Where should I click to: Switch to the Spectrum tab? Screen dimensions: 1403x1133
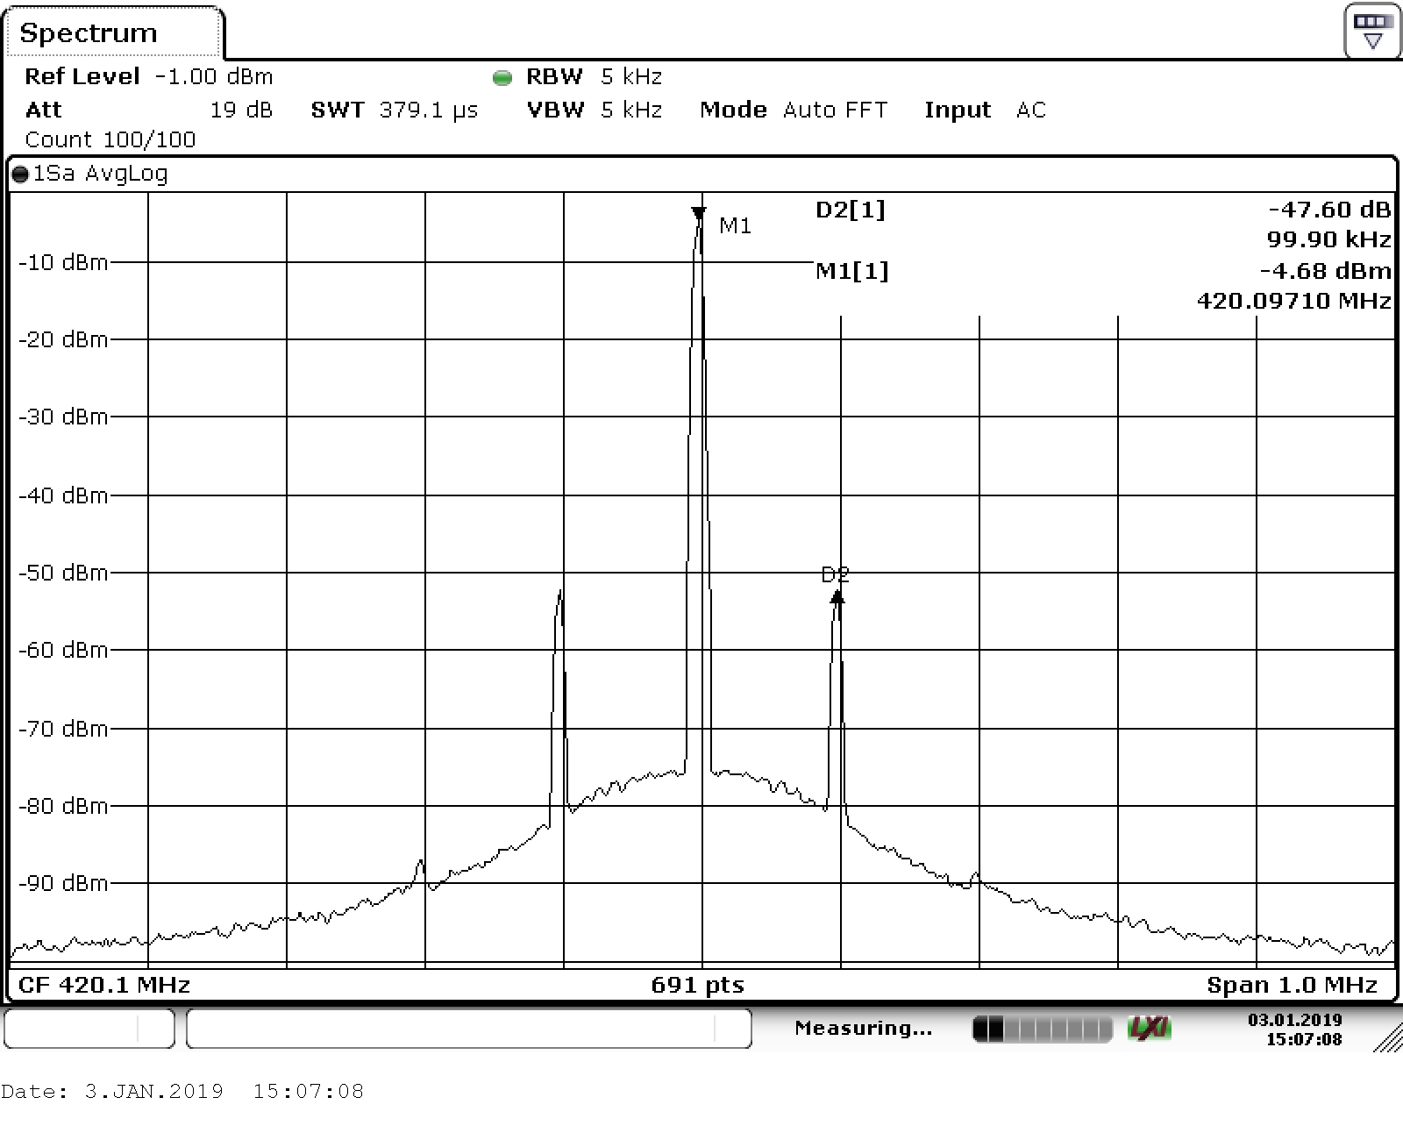[90, 33]
